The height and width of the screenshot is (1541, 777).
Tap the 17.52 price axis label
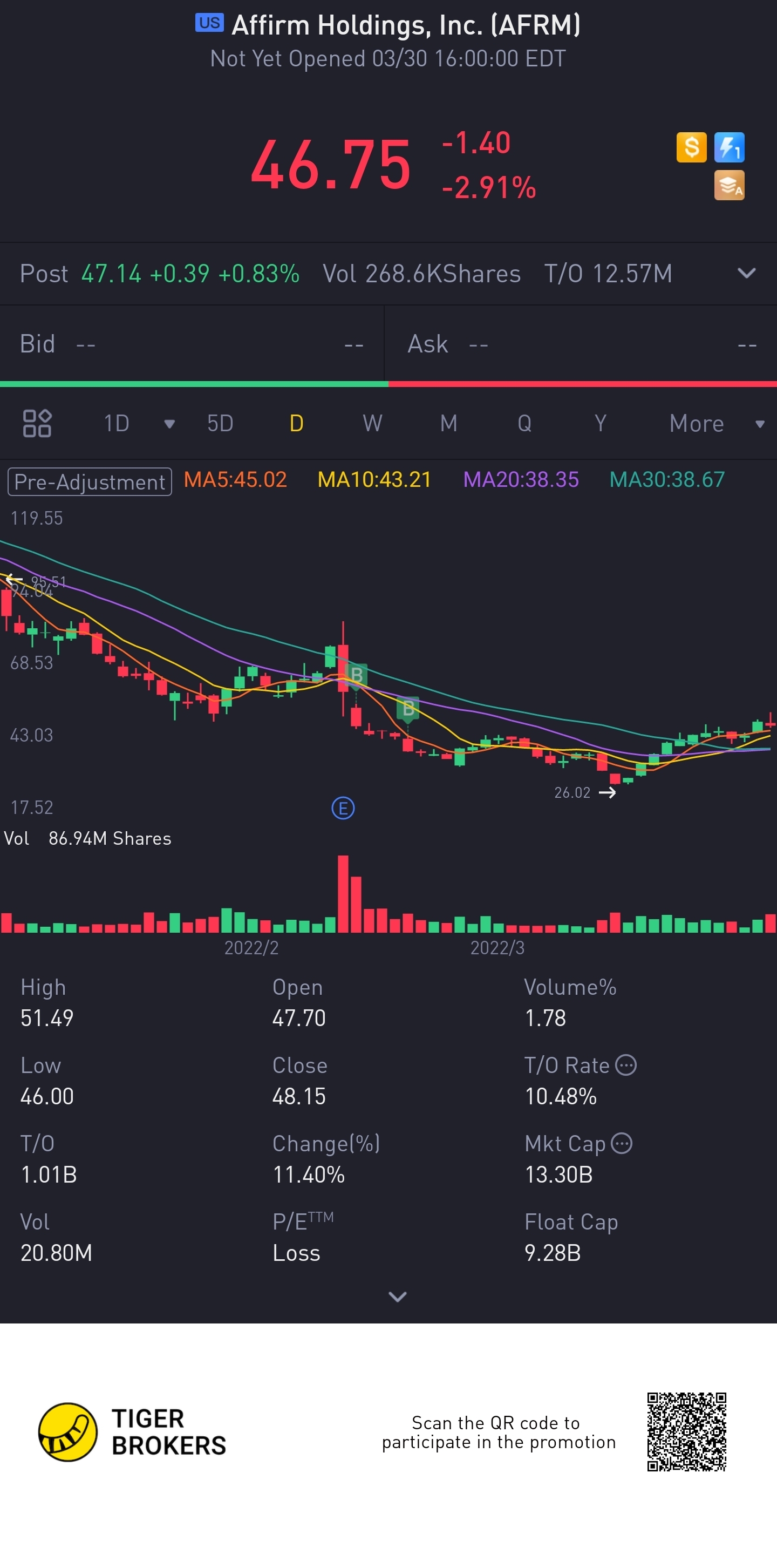(x=32, y=807)
